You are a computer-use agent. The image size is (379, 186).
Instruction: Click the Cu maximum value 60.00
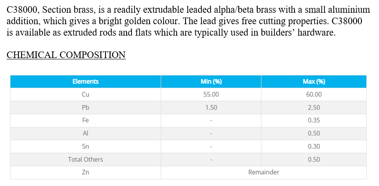point(314,95)
